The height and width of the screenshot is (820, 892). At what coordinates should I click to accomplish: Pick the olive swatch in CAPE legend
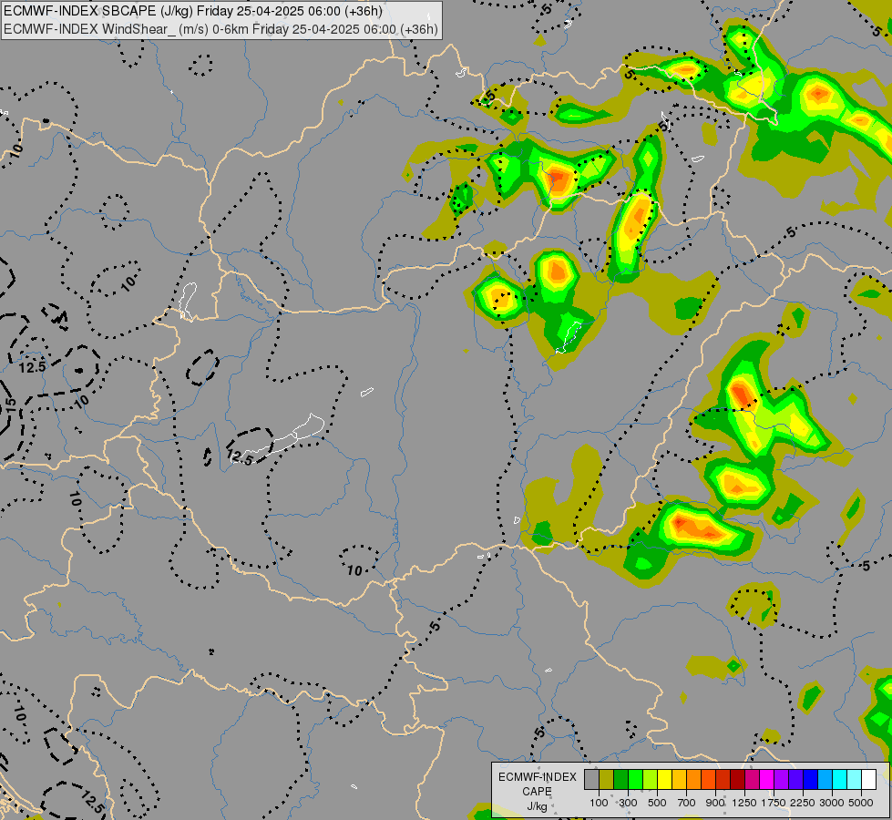(x=606, y=779)
